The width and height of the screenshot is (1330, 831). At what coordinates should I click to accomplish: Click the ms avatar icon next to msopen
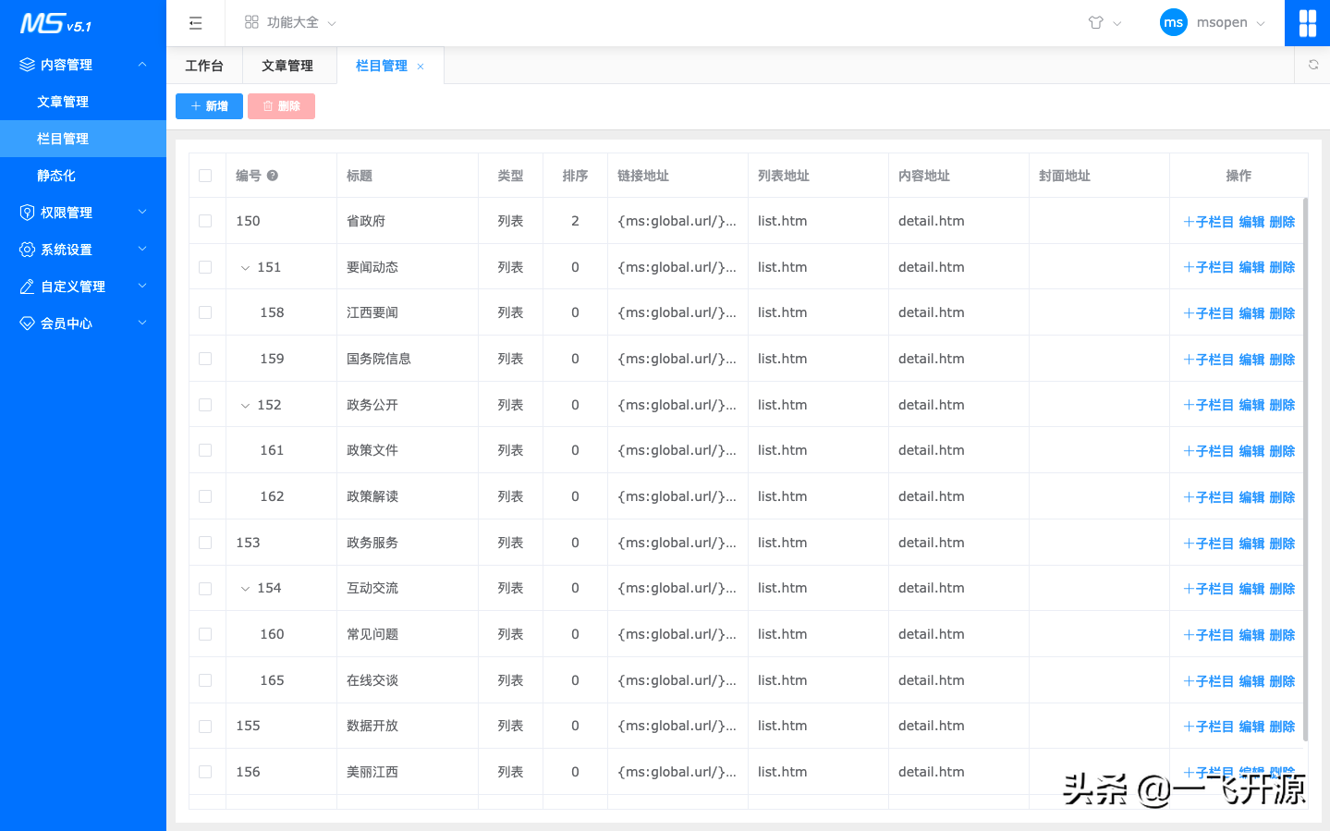[1173, 22]
